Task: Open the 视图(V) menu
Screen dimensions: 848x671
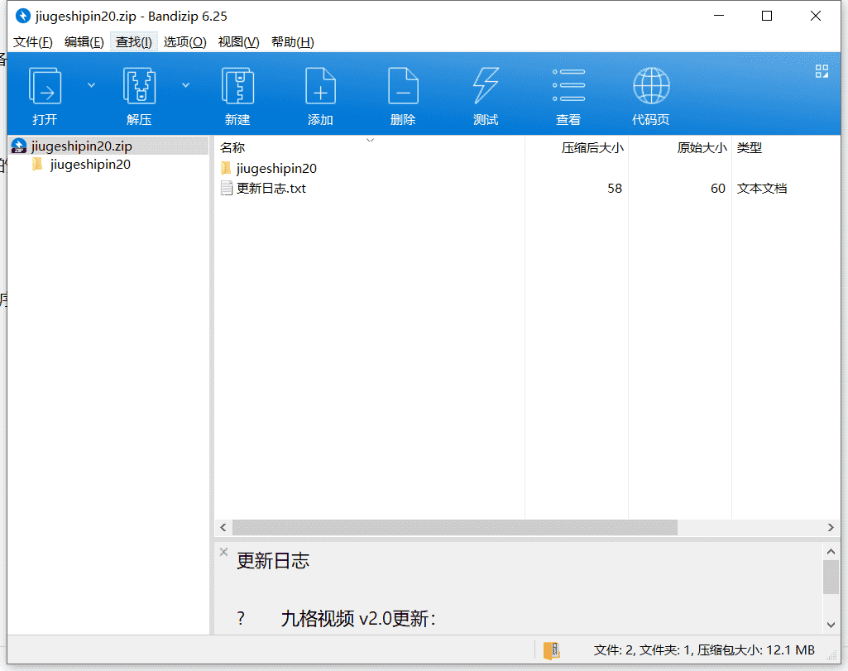Action: click(238, 42)
